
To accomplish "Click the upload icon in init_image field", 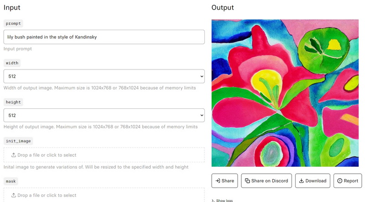I will 14,155.
